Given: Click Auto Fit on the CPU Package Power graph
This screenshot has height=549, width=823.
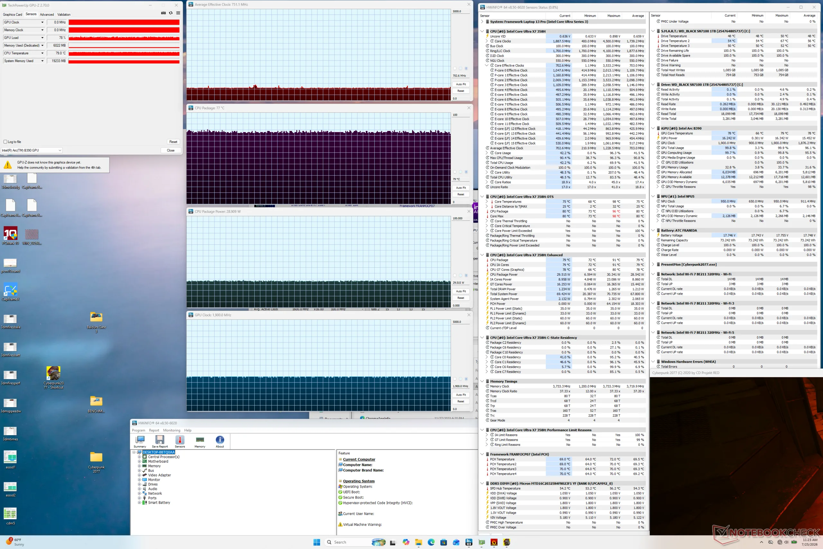Looking at the screenshot, I should 461,291.
